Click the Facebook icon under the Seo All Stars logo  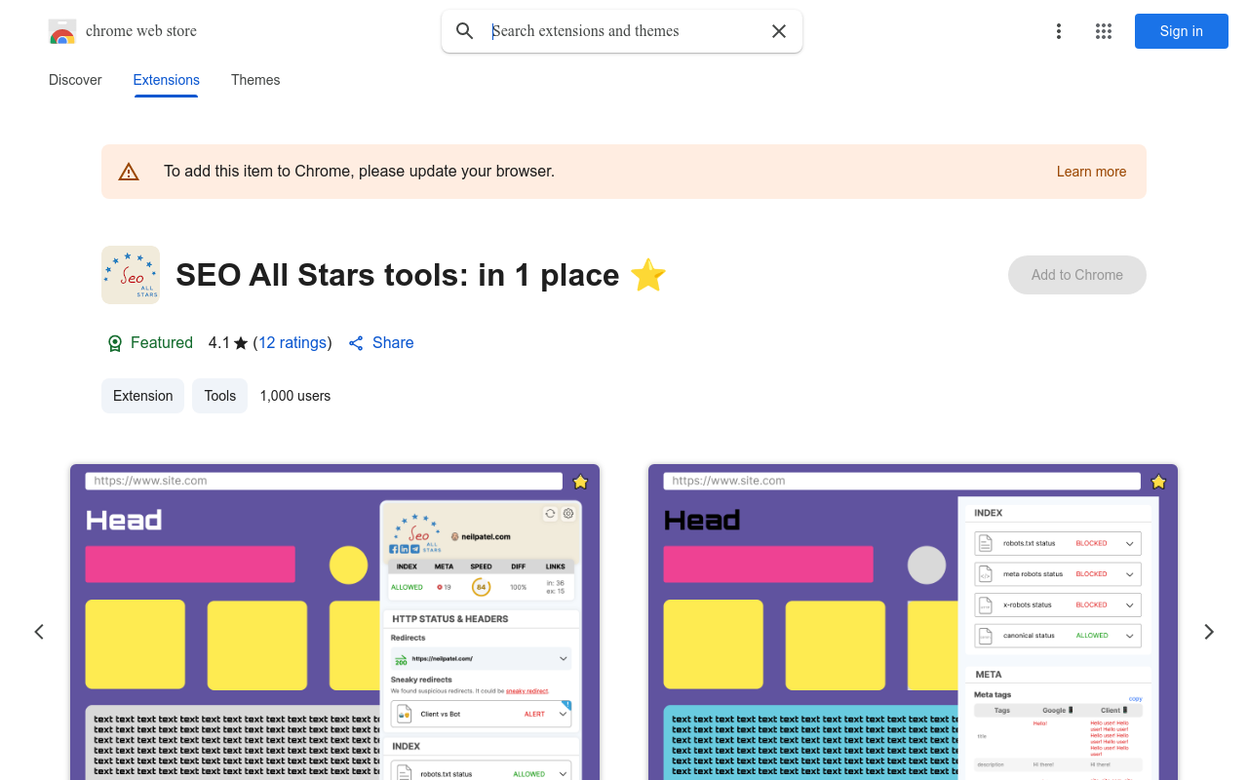(393, 549)
